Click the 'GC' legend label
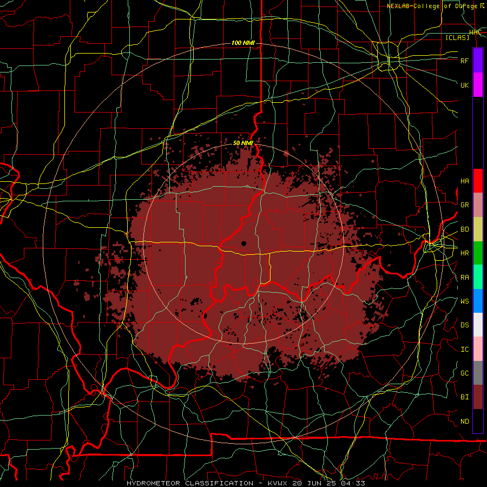This screenshot has height=487, width=487. [465, 373]
